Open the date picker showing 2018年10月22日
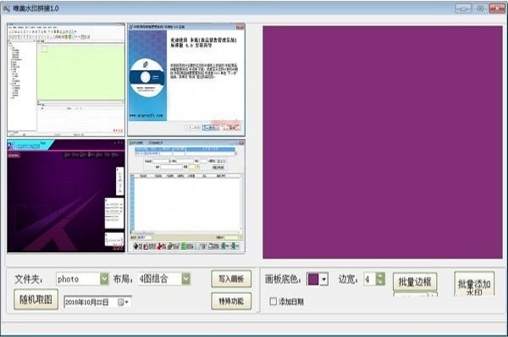The image size is (508, 337). point(123,302)
